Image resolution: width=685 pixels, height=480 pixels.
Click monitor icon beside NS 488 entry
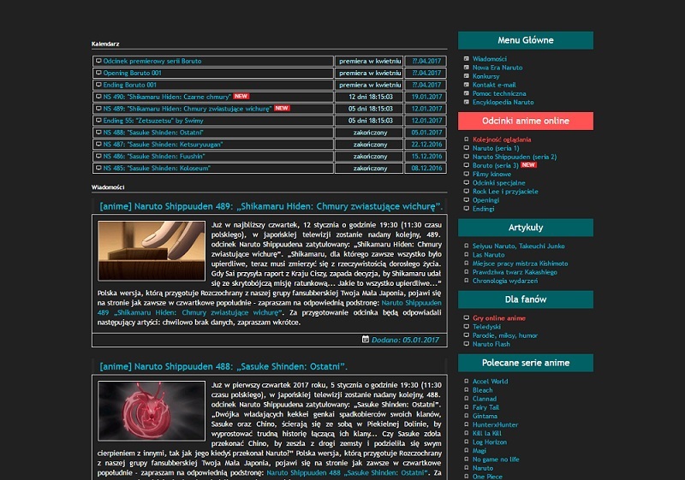[x=98, y=133]
